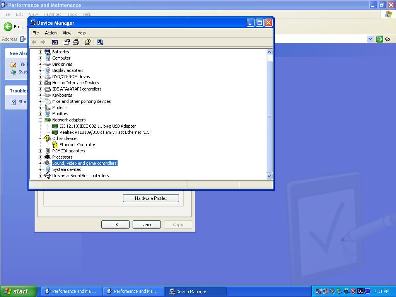The height and width of the screenshot is (297, 396).
Task: Click the Processors category icon
Action: click(x=48, y=157)
